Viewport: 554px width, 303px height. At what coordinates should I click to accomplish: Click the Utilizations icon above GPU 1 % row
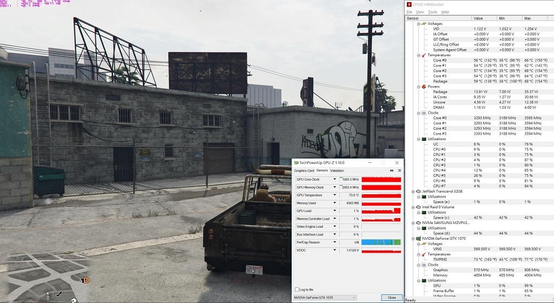pos(424,280)
